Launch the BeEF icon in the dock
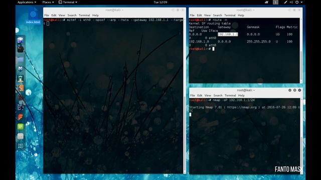321x180 pixels. [x=20, y=107]
